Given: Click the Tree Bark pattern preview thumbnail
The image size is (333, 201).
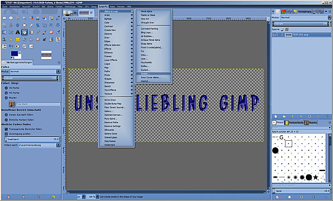Looking at the screenshot, I should pos(12,104).
